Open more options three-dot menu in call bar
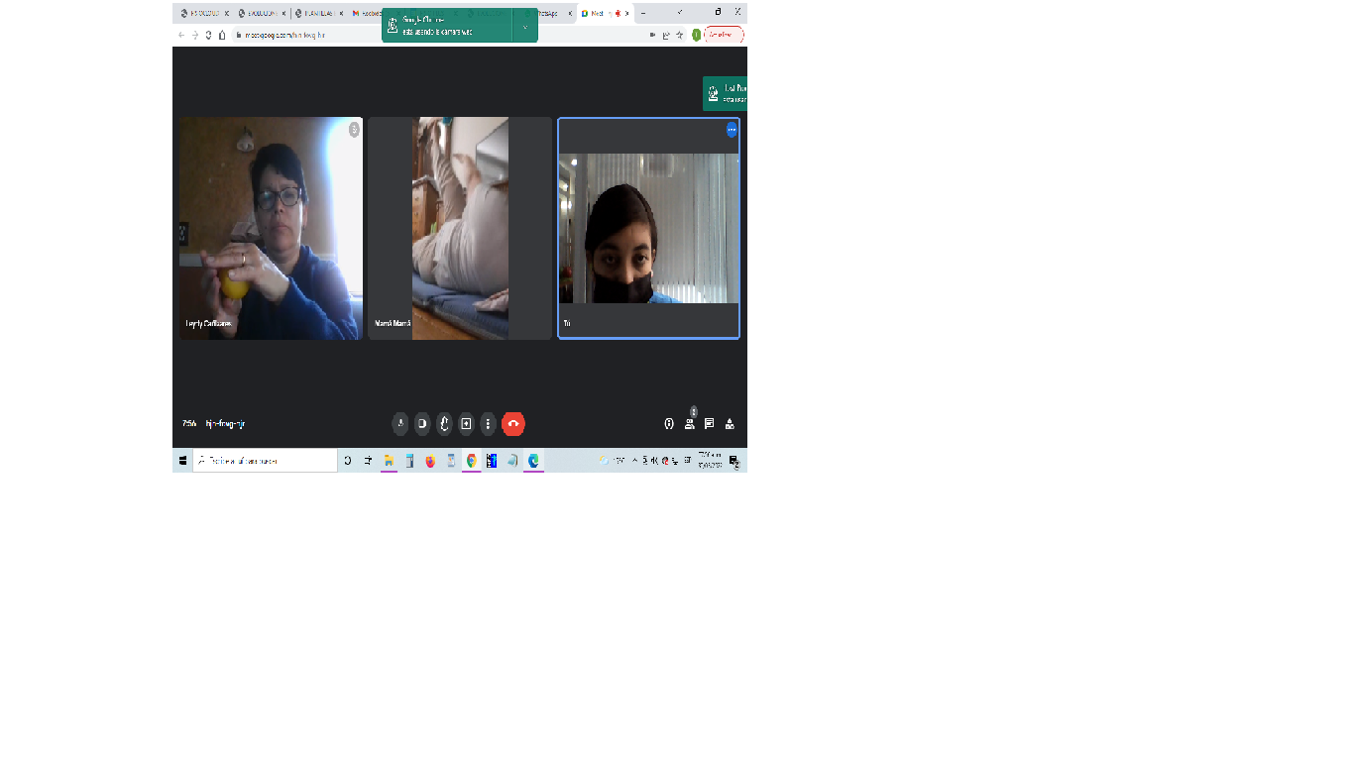This screenshot has height=761, width=1354. pyautogui.click(x=488, y=424)
